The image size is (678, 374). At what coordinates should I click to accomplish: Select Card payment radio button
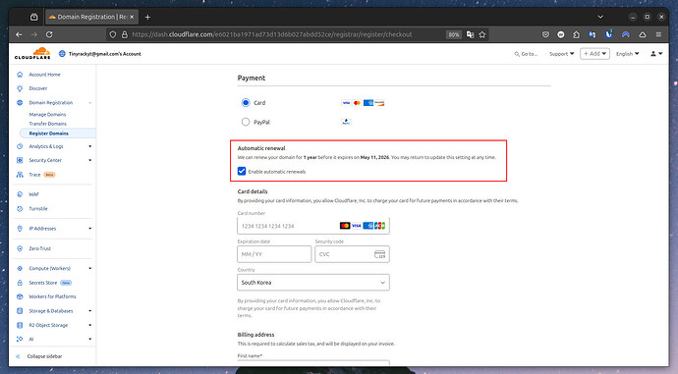click(246, 103)
